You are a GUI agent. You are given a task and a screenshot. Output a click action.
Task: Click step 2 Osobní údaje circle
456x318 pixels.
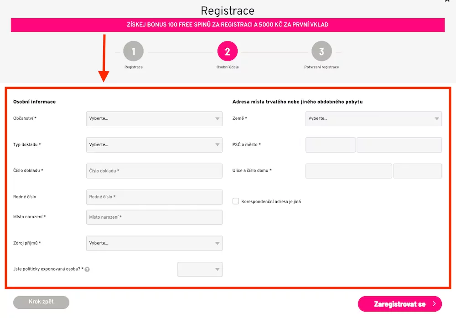(228, 51)
